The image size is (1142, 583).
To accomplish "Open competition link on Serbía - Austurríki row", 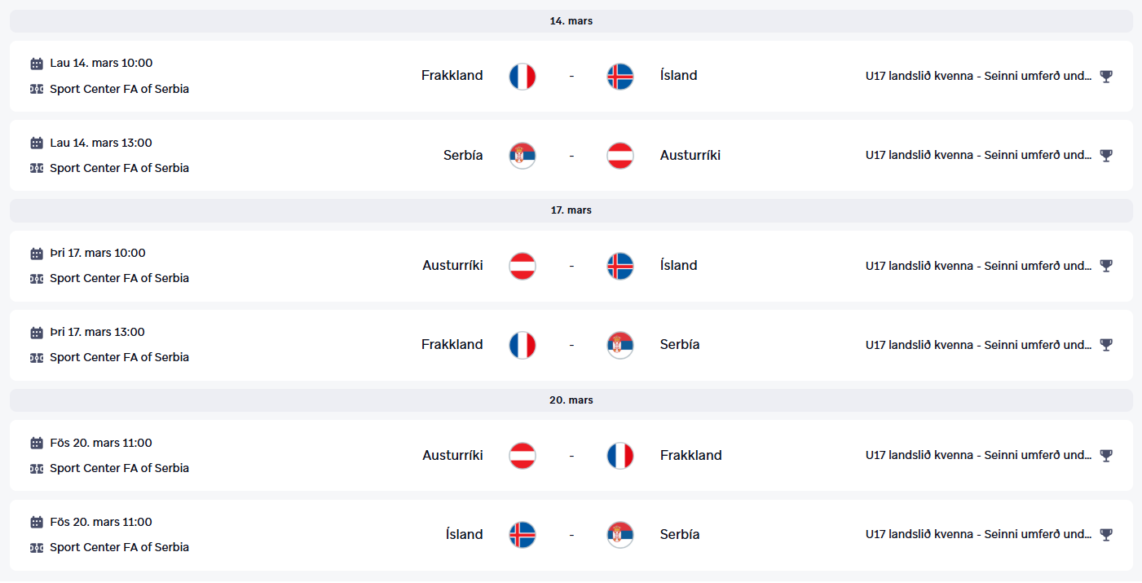I will coord(978,156).
